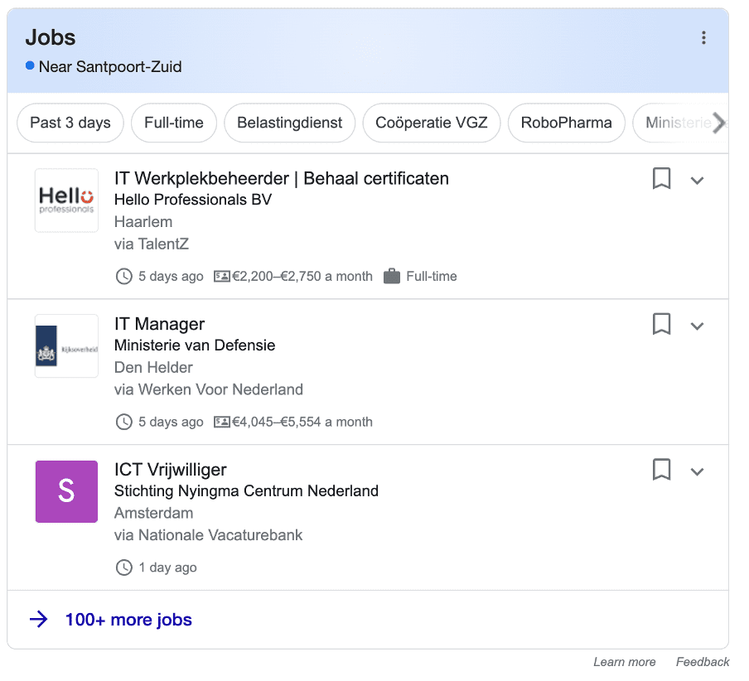Open the Rijksoverheid logo thumbnail
This screenshot has height=681, width=749.
coord(66,346)
